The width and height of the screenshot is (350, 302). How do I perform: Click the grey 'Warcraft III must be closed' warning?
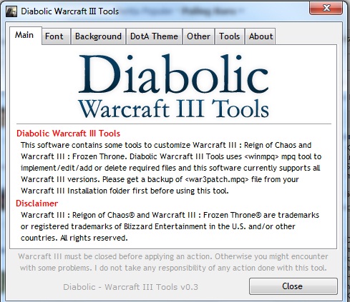point(173,262)
